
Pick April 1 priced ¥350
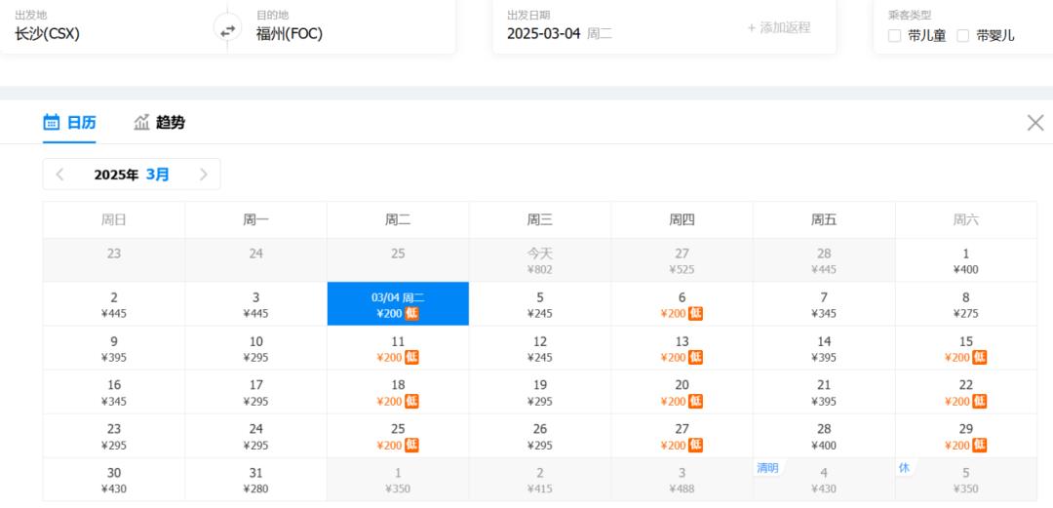398,480
